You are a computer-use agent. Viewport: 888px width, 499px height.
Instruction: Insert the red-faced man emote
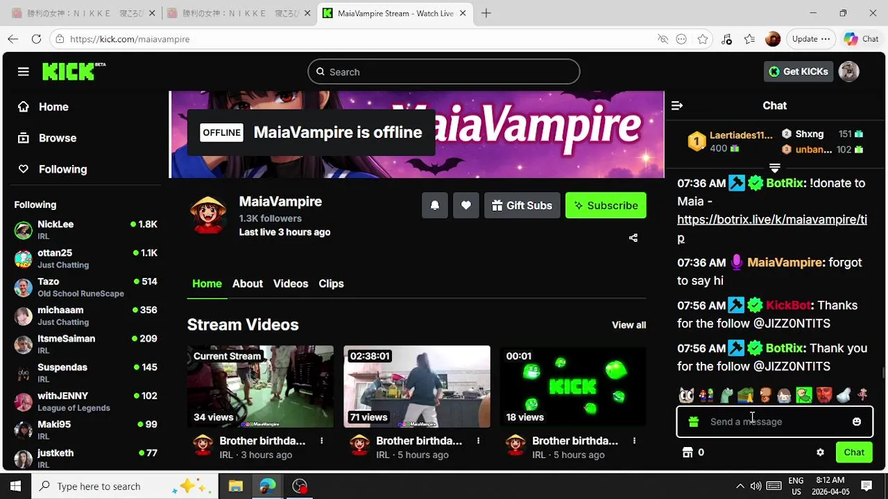pos(823,396)
